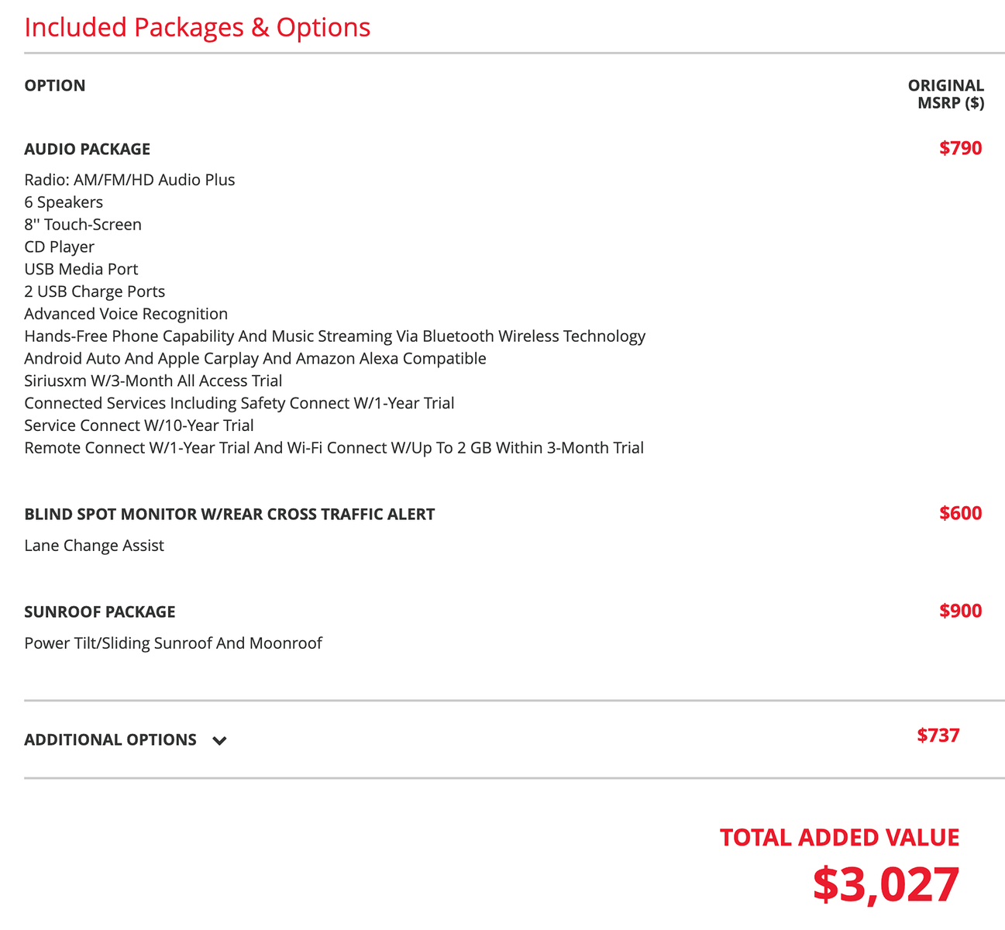Click the Additional Options label
Viewport: 1005px width, 930px height.
(110, 740)
